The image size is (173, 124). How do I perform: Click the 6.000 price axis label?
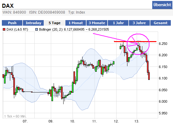click(163, 101)
